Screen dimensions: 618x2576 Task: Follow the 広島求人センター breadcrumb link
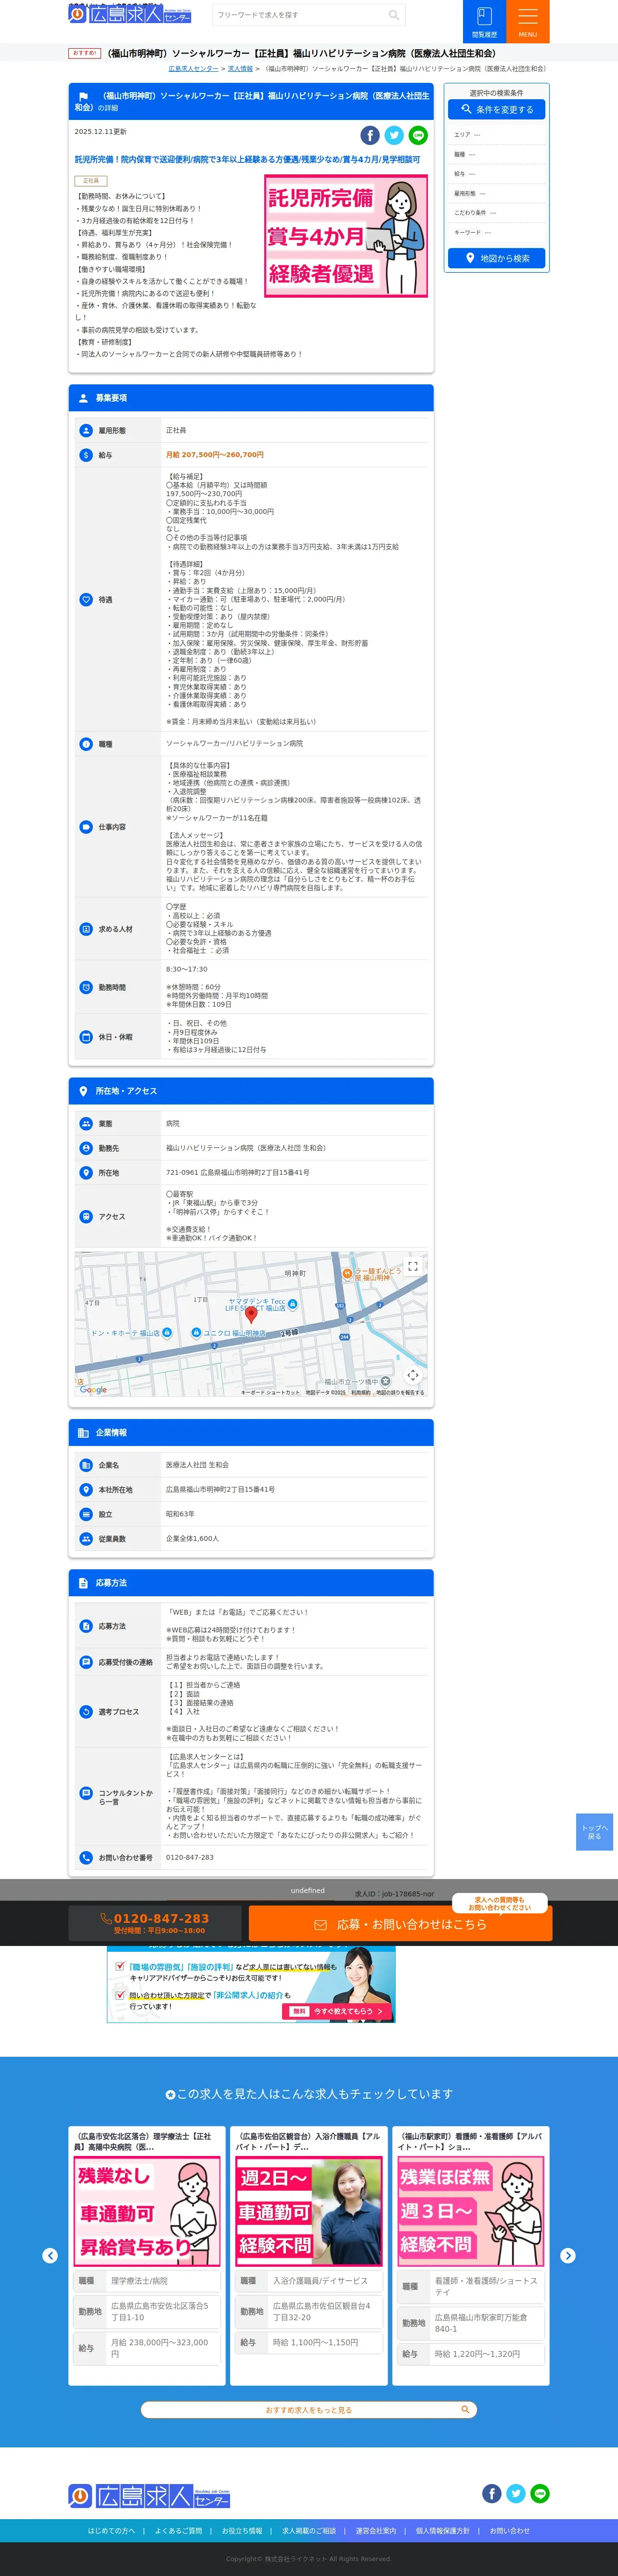pyautogui.click(x=193, y=69)
